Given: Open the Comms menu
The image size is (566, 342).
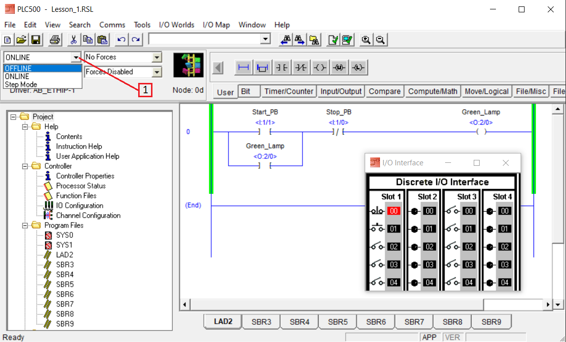Looking at the screenshot, I should (x=112, y=25).
